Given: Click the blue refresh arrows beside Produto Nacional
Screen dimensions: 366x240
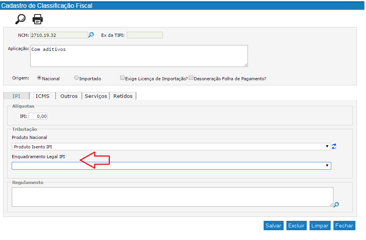Looking at the screenshot, I should pos(334,146).
